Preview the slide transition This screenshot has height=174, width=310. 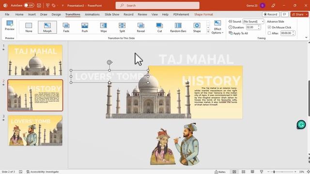[10, 26]
